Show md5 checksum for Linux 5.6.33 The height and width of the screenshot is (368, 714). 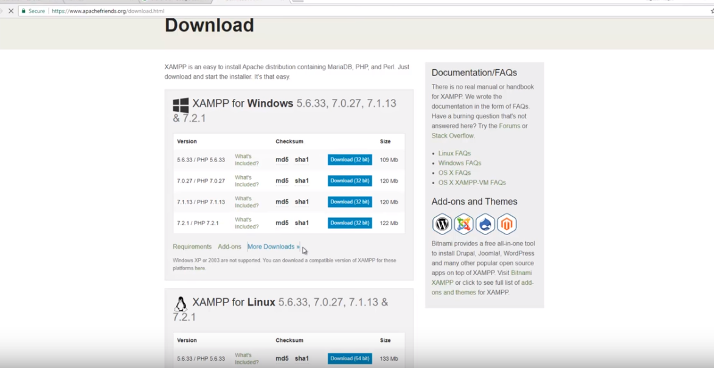282,358
